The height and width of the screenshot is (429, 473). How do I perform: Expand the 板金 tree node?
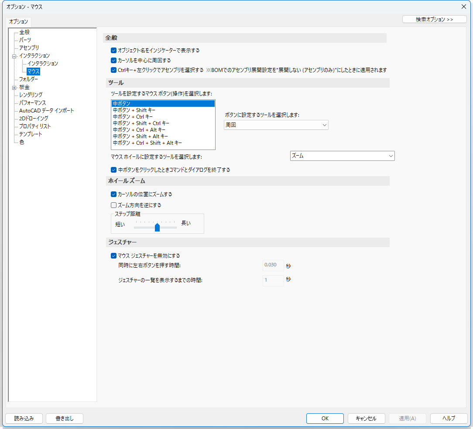click(14, 87)
